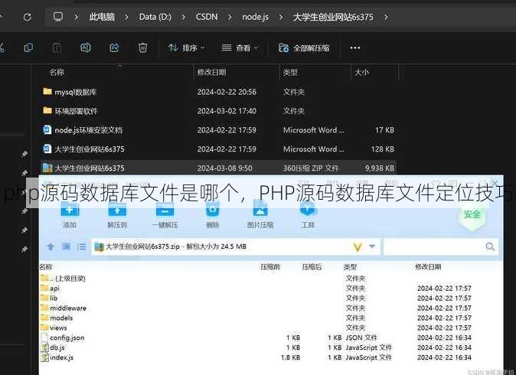
Task: Select the models folder in archive
Action: click(271, 318)
